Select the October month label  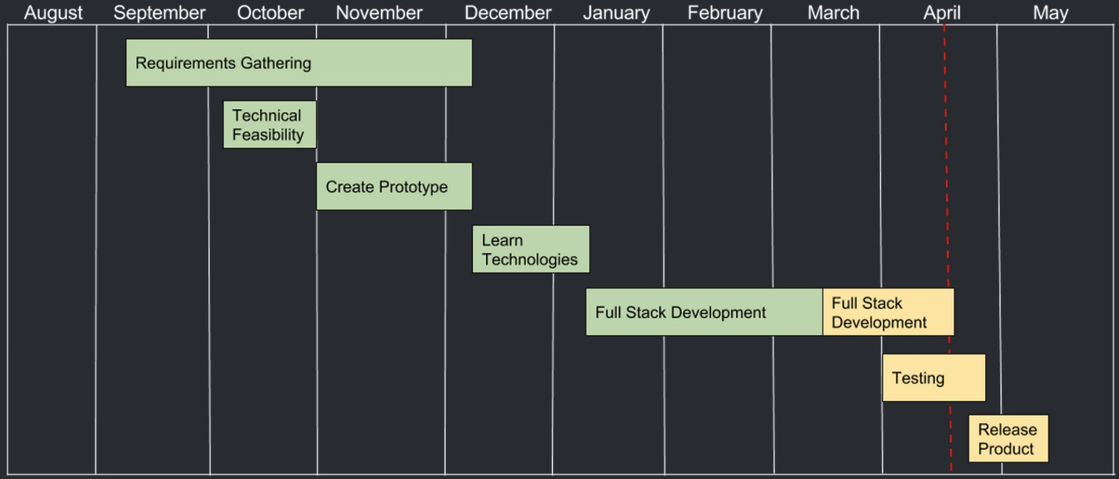(x=271, y=12)
